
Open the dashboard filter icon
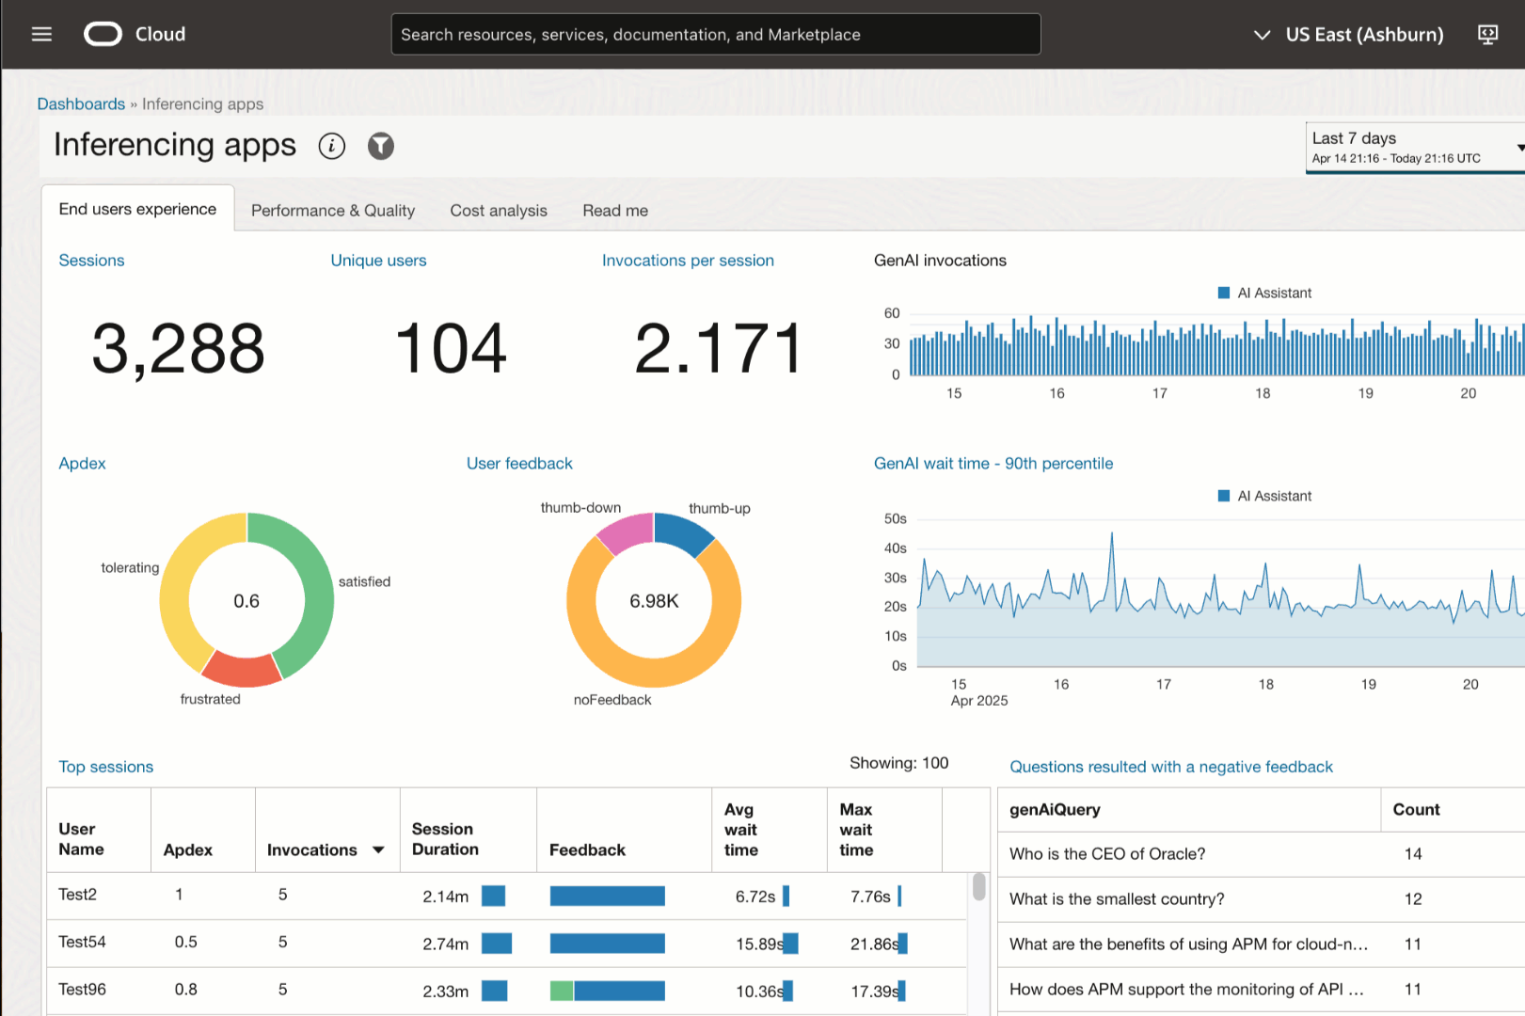380,146
